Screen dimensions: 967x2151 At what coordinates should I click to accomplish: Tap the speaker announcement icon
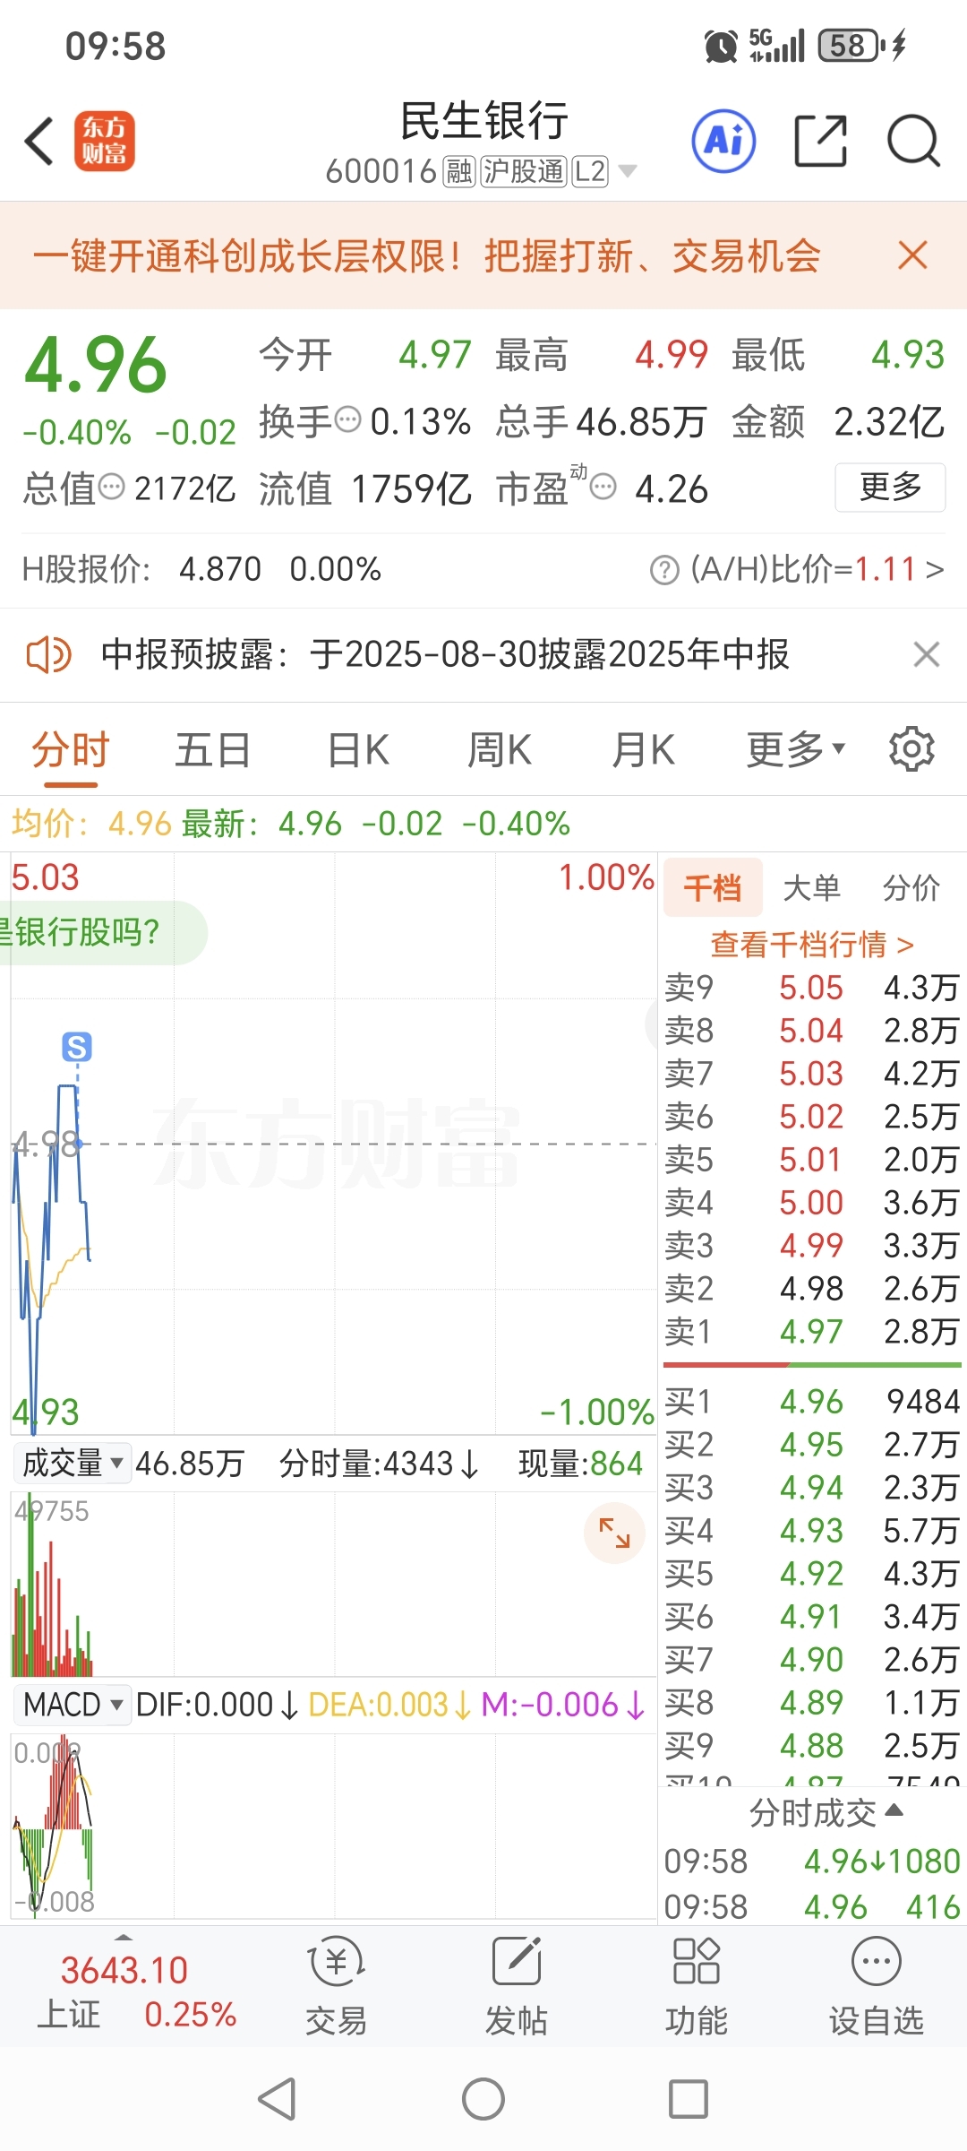click(x=48, y=654)
